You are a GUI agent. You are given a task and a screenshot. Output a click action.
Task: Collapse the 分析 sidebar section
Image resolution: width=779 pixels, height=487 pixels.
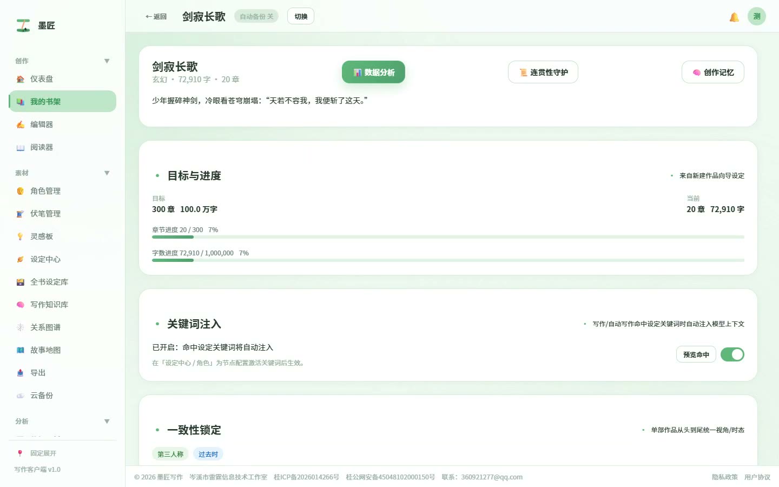coord(107,422)
